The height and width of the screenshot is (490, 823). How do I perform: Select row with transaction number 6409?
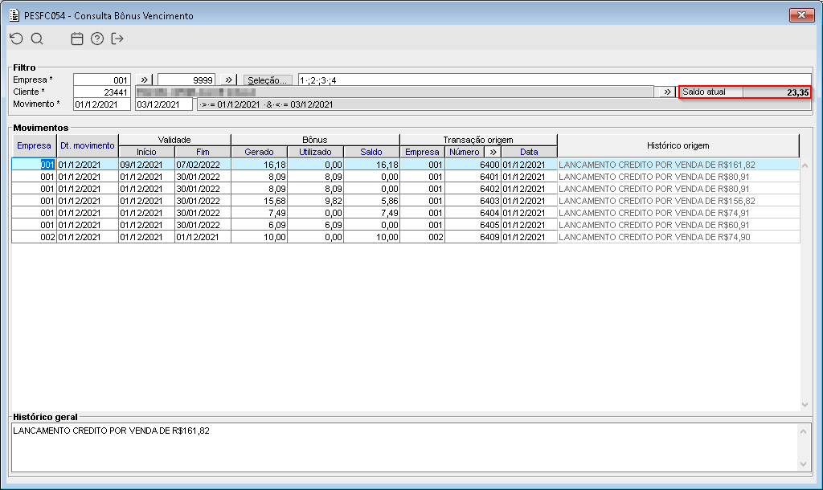point(405,237)
